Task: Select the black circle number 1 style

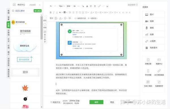Action: (x=25, y=99)
